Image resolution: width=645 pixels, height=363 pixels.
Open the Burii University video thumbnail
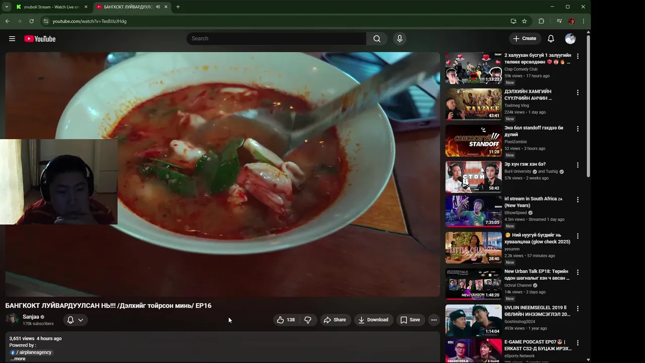click(x=473, y=177)
